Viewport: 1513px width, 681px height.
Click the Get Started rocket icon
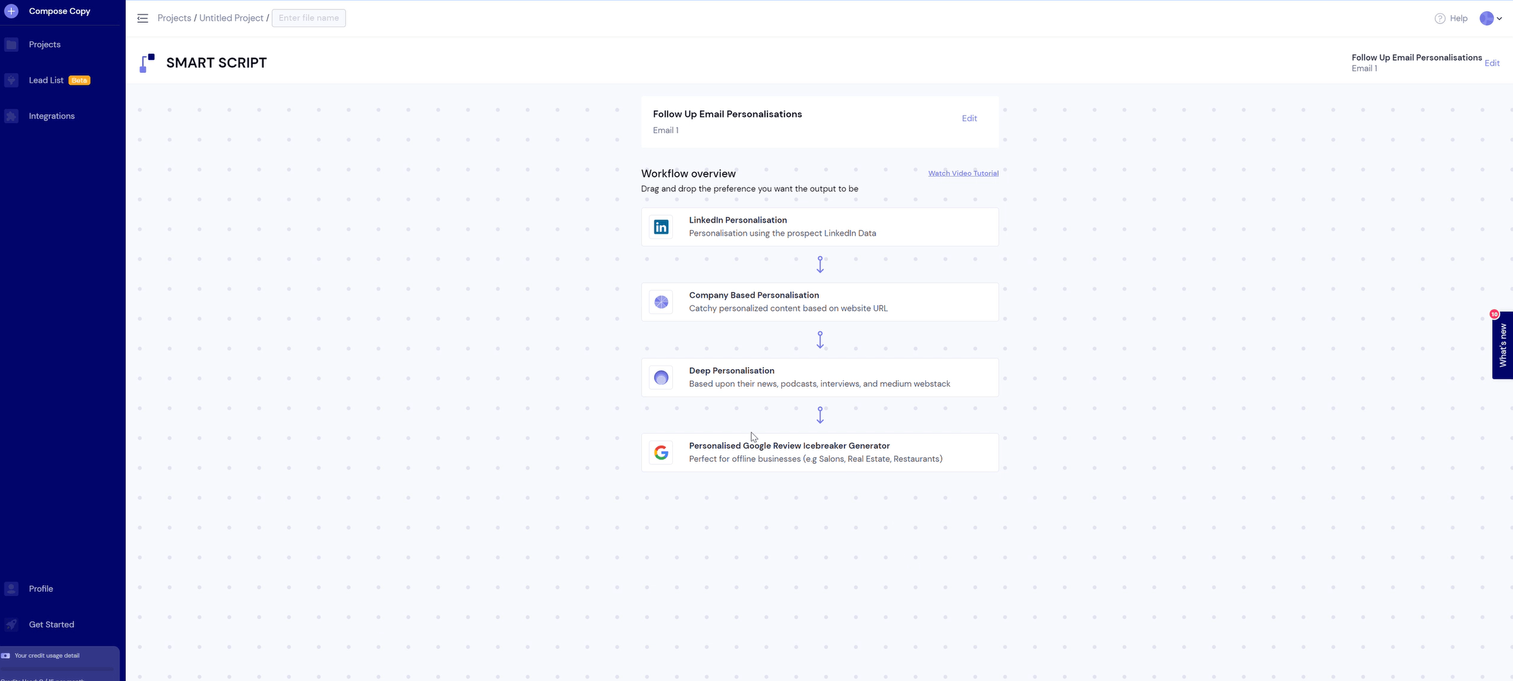tap(11, 625)
